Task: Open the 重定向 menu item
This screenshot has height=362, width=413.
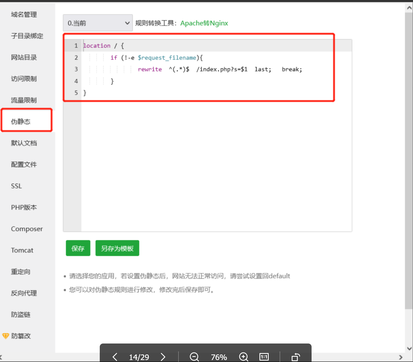Action: (x=21, y=272)
